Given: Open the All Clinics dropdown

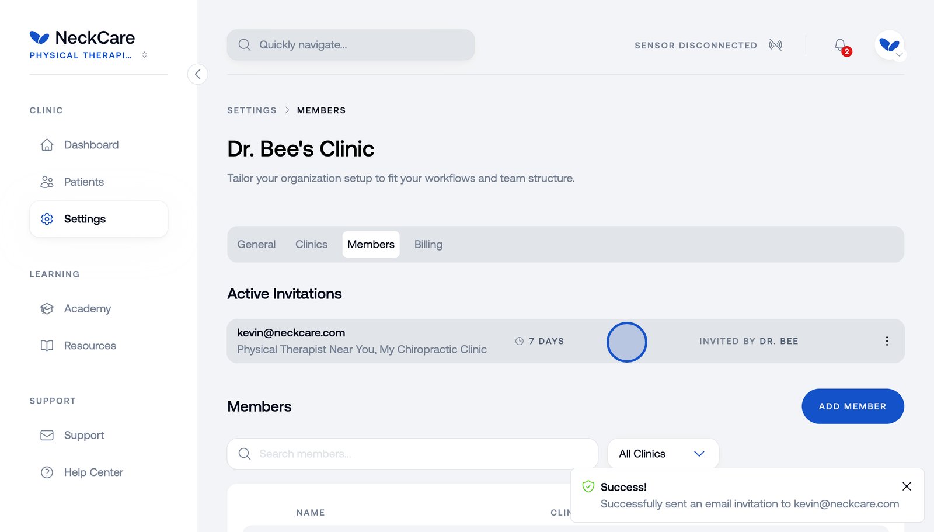Looking at the screenshot, I should click(663, 453).
